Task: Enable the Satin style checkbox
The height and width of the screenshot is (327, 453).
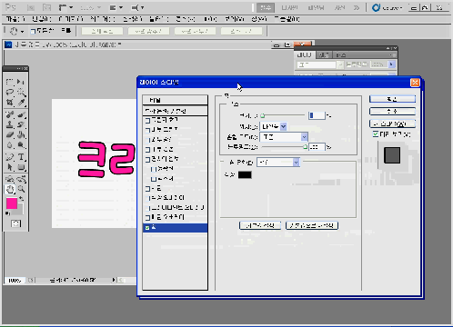Action: [147, 189]
